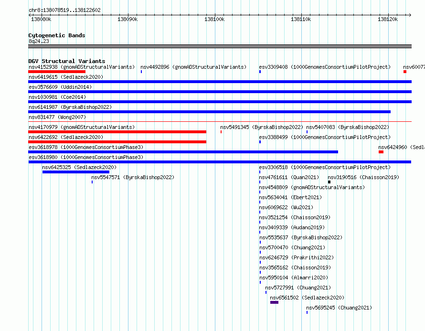Open nsv6419615 (Sedlazeck2020) label

click(x=66, y=77)
